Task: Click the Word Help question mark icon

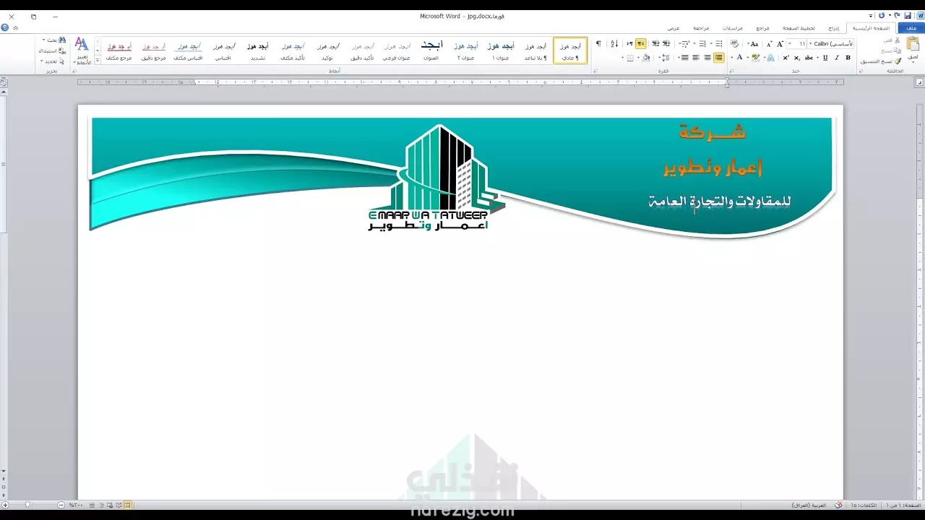Action: [5, 27]
